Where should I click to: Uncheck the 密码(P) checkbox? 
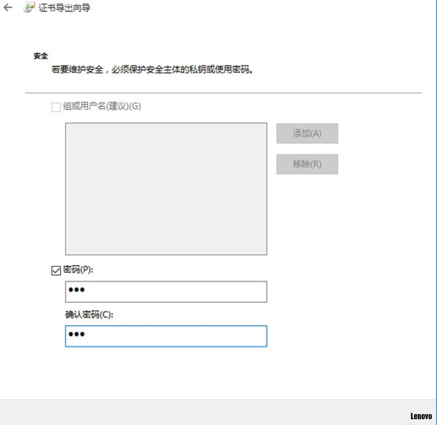coord(56,270)
